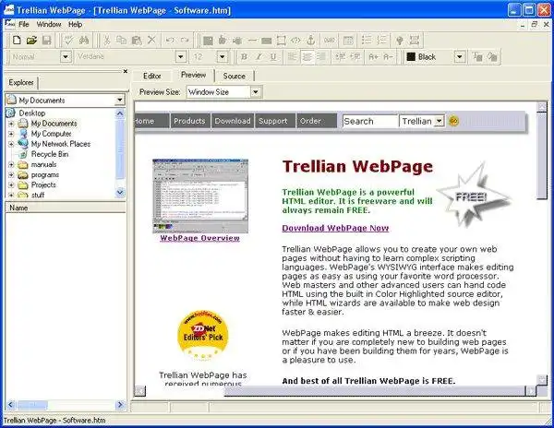Click the WebPage Overview link

coord(199,238)
